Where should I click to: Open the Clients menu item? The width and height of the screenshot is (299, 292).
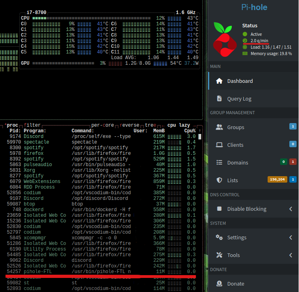tap(254, 145)
